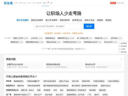Screen dimensions: 128x96
Task: Click the 规模5000人以上 tag
Action: pyautogui.click(x=66, y=38)
